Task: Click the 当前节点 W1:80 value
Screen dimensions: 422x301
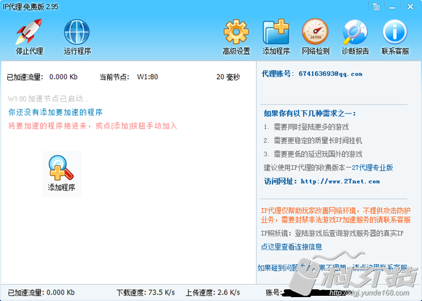Action: point(147,77)
